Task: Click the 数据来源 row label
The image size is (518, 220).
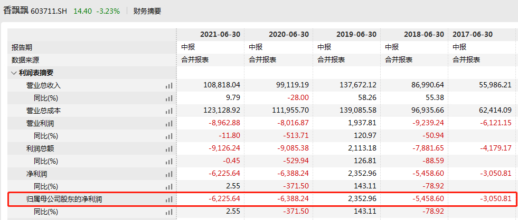Action: click(25, 60)
